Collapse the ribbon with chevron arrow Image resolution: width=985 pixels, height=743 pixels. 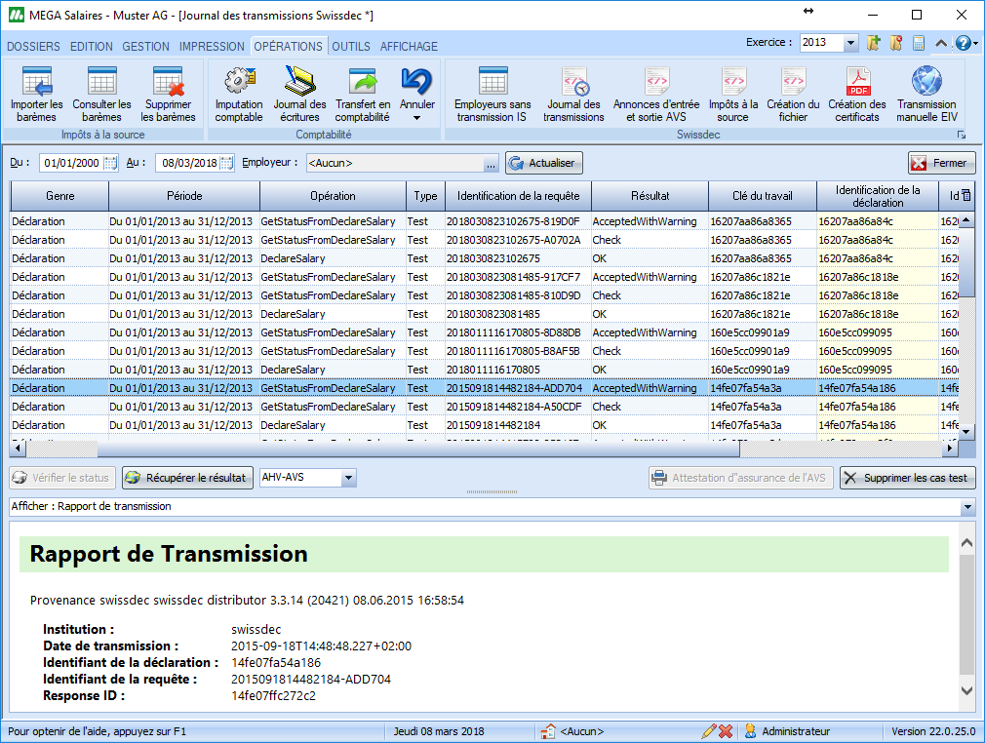tap(941, 44)
